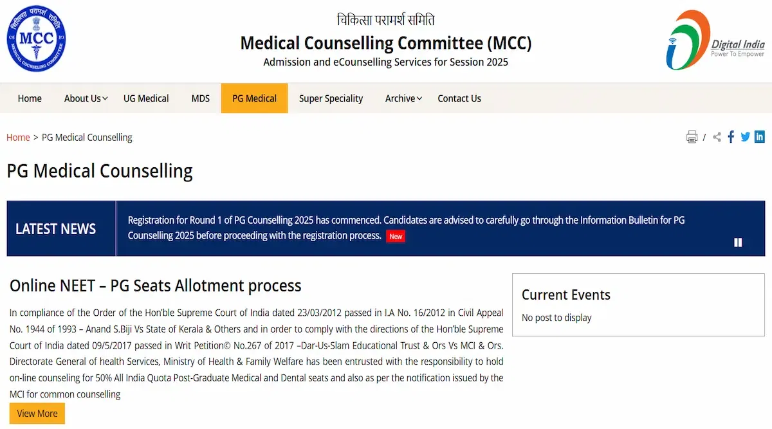Pause the latest news ticker
772x429 pixels.
738,242
